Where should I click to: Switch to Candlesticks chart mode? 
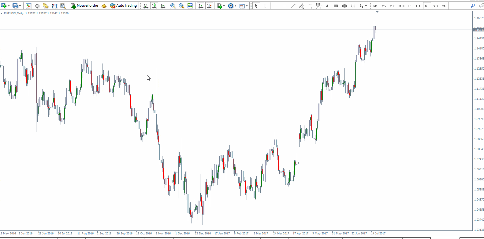click(x=154, y=6)
